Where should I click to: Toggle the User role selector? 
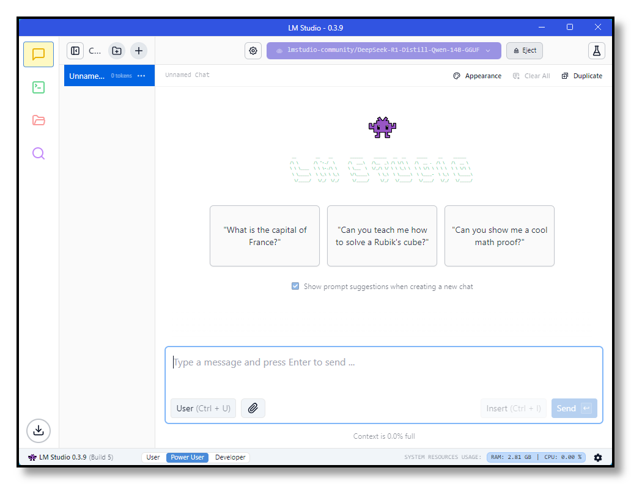203,408
